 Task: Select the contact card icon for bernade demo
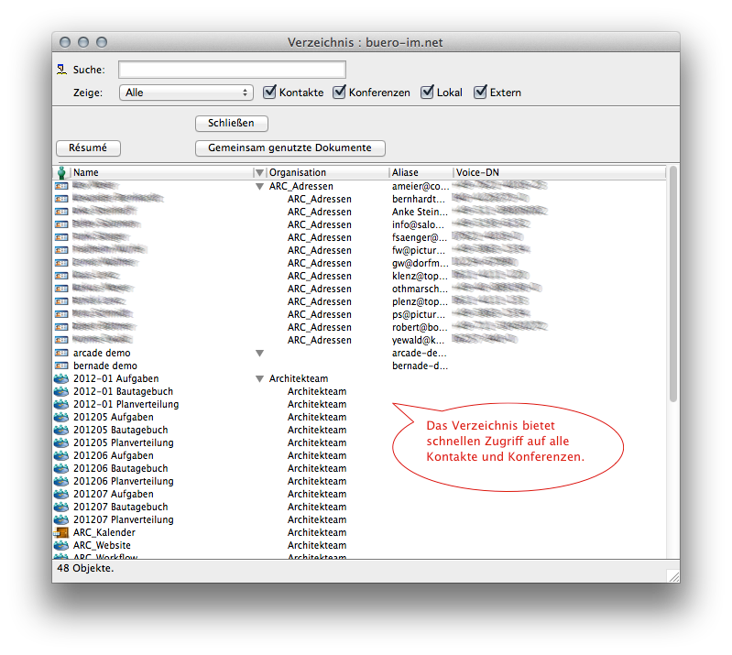click(61, 366)
